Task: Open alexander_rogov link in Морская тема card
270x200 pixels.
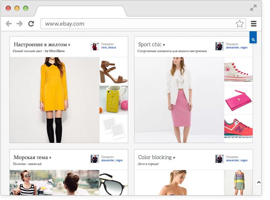Action: pyautogui.click(x=112, y=160)
